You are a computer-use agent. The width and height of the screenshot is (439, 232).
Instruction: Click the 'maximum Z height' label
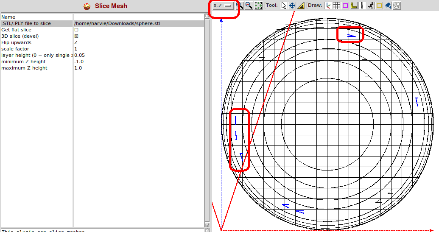[x=24, y=68]
